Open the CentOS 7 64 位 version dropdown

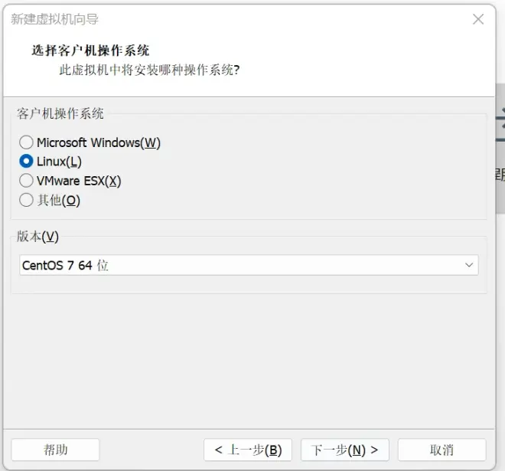click(x=249, y=265)
